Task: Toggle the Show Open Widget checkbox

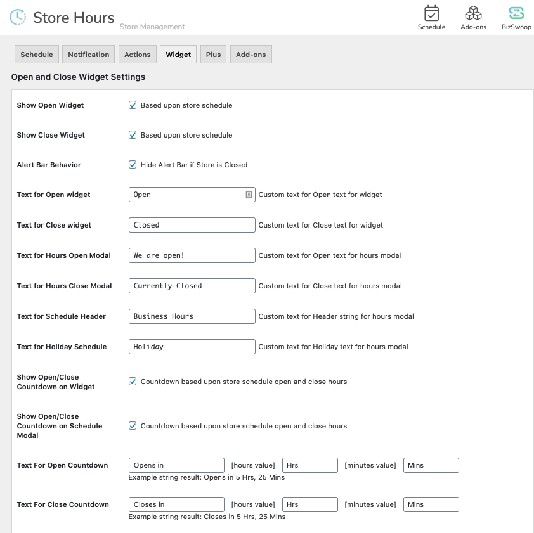Action: pos(133,105)
